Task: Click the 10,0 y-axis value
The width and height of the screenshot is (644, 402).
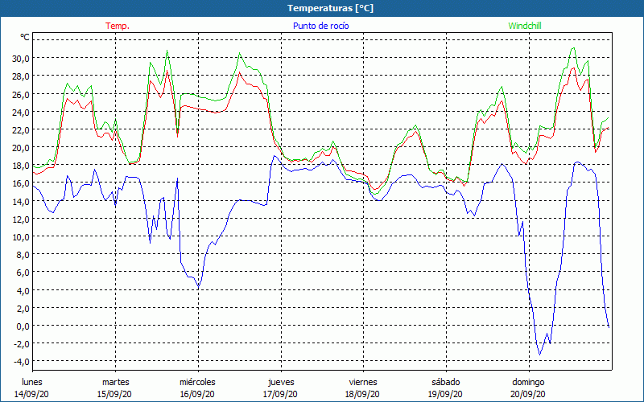Action: coord(21,236)
